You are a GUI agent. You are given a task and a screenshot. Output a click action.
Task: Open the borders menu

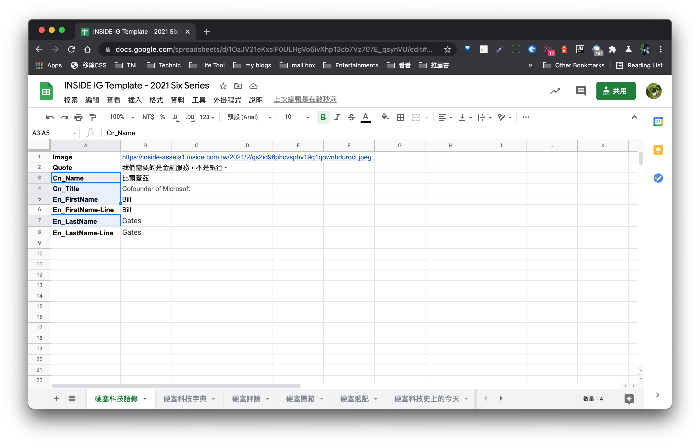pyautogui.click(x=400, y=117)
